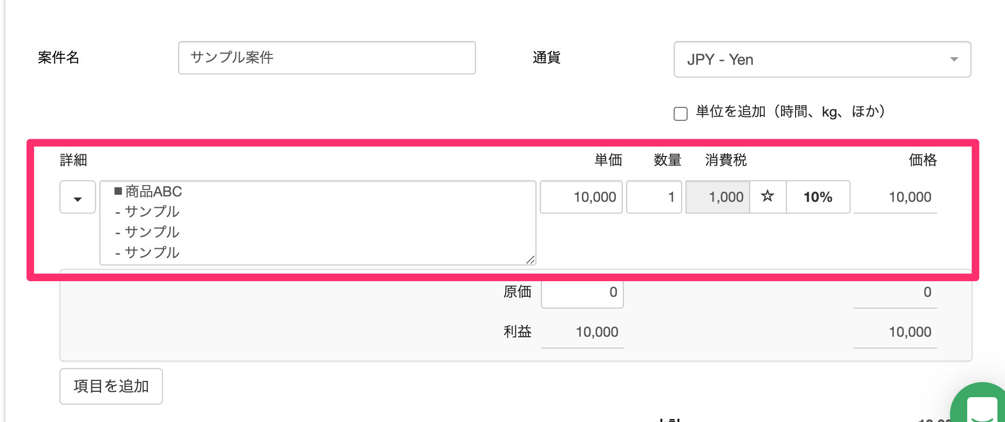Click inside the 案件名 input field
This screenshot has height=422, width=1005.
pyautogui.click(x=326, y=58)
